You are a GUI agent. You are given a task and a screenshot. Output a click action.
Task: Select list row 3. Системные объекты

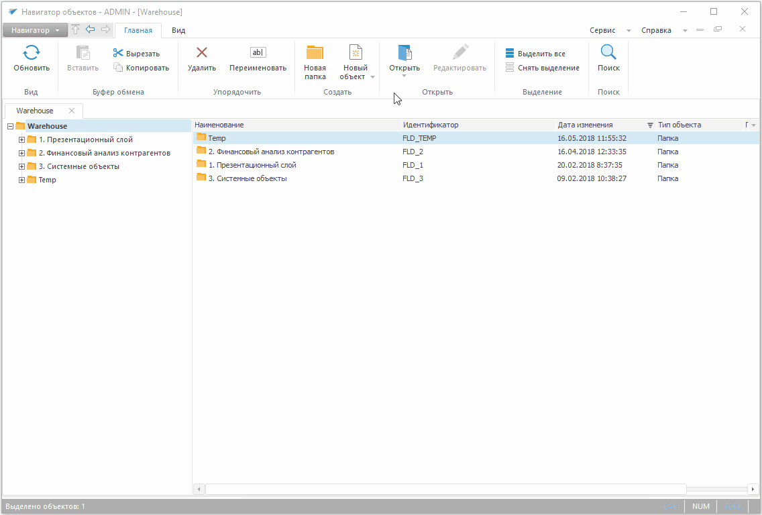(476, 178)
